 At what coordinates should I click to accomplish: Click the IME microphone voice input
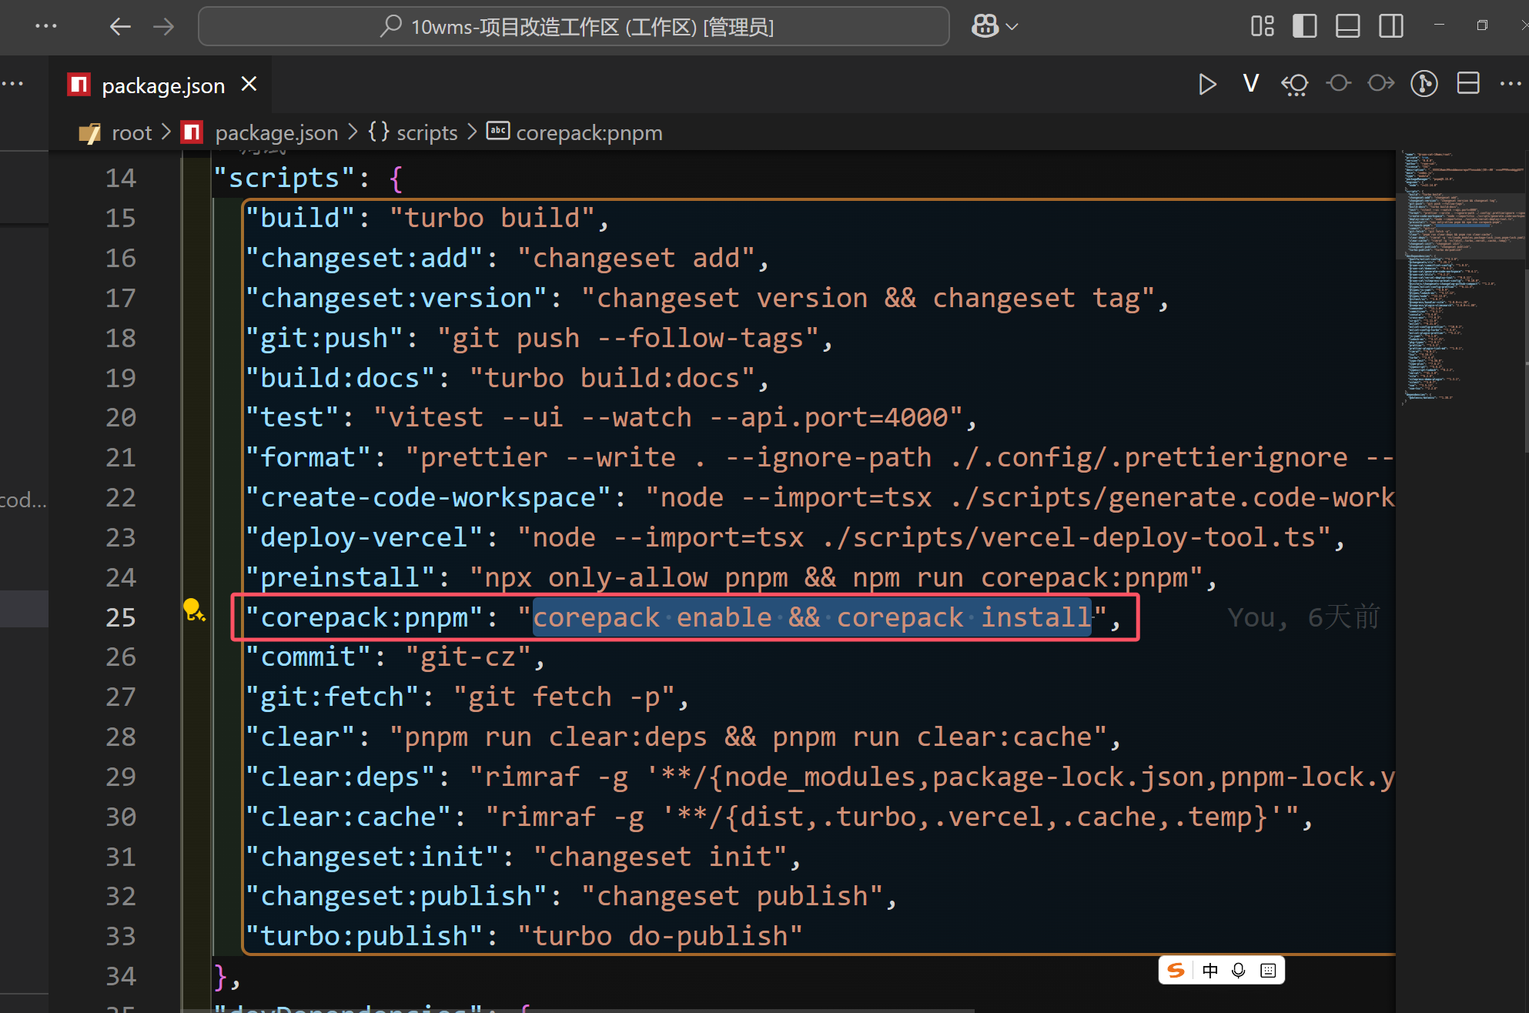(x=1239, y=970)
